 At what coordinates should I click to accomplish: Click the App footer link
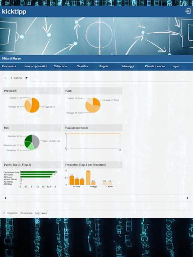coord(37,213)
